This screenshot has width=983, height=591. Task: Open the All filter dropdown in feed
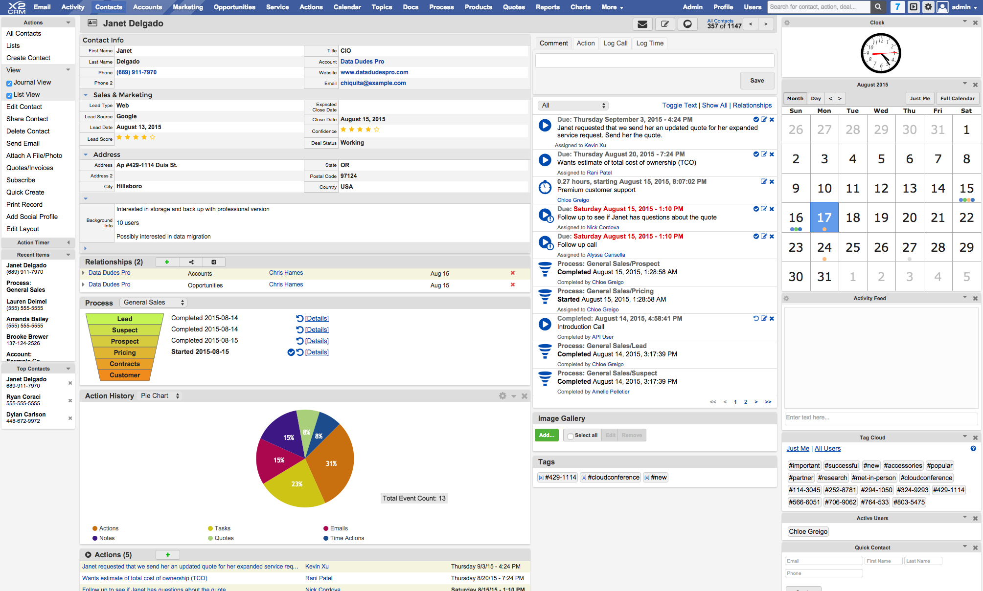tap(572, 106)
